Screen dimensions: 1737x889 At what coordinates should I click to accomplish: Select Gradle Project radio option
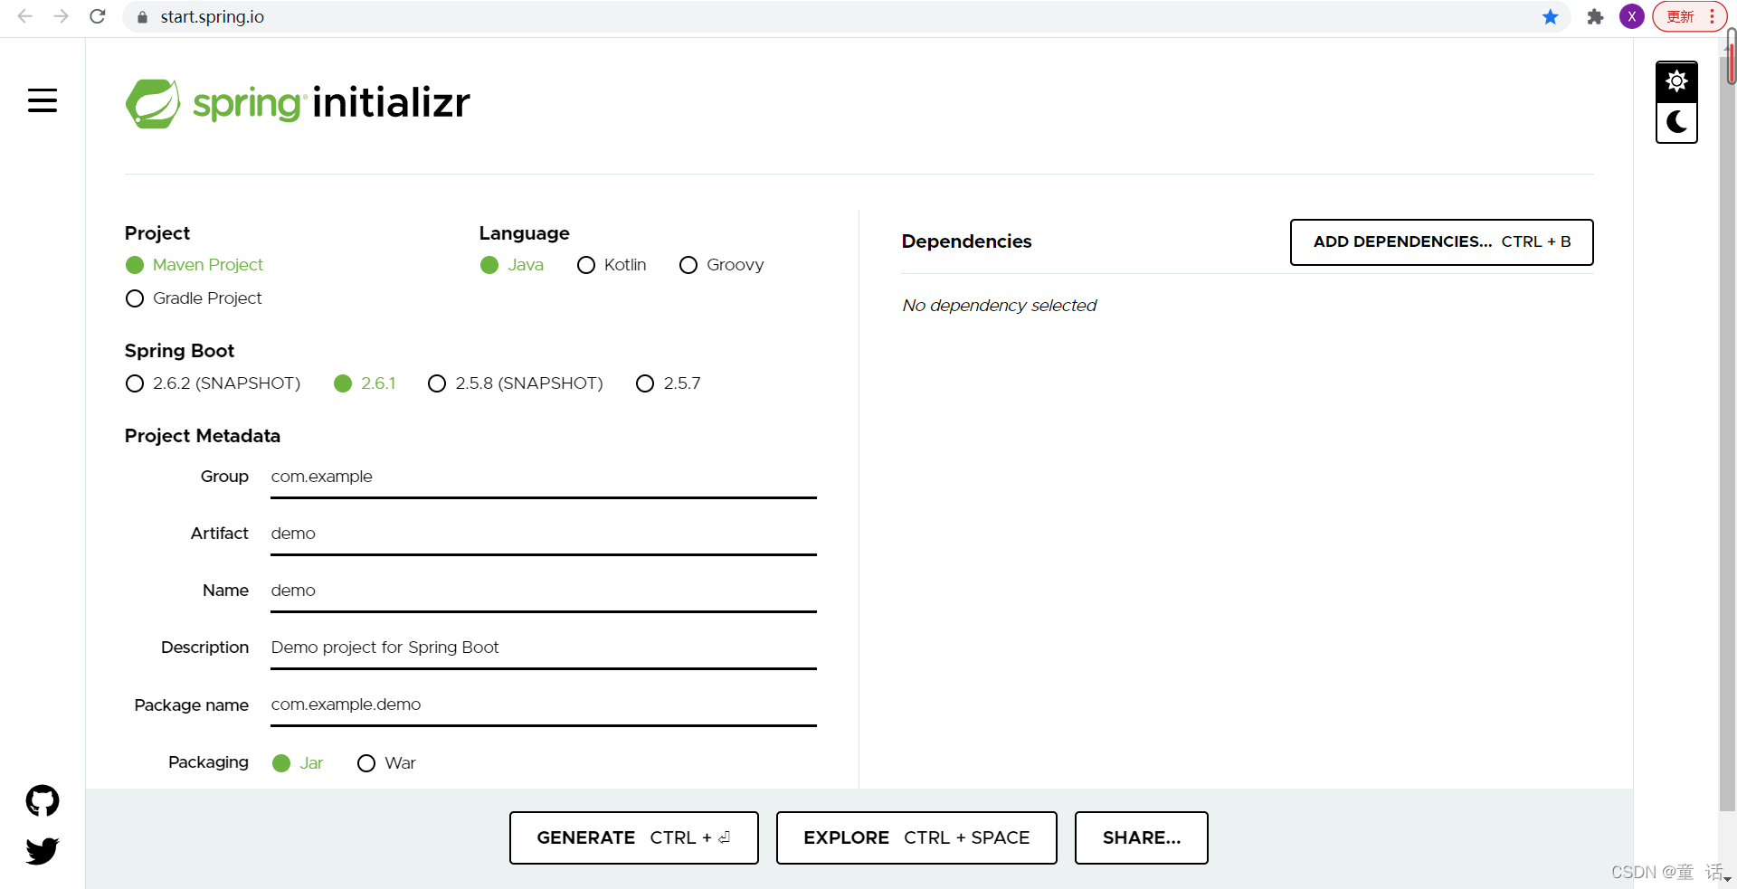coord(194,298)
